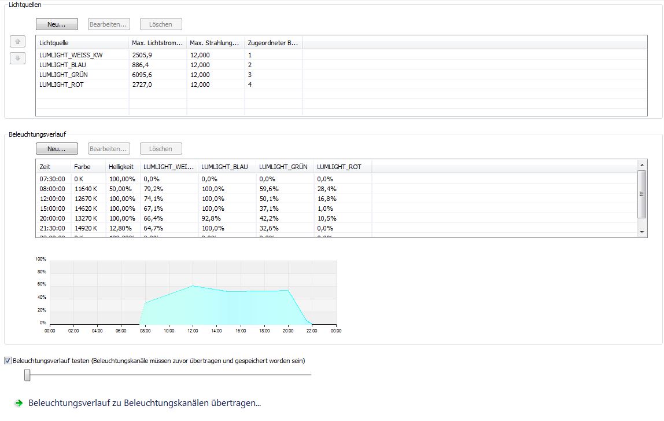Select the LUMLIGHT_ROT light source row

(x=62, y=85)
